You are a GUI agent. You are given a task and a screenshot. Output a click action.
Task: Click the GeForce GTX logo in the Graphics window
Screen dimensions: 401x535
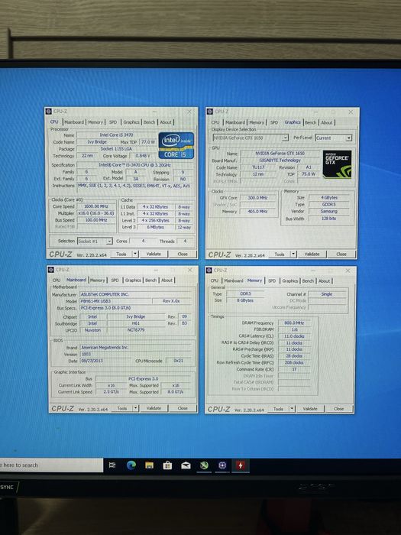(337, 164)
